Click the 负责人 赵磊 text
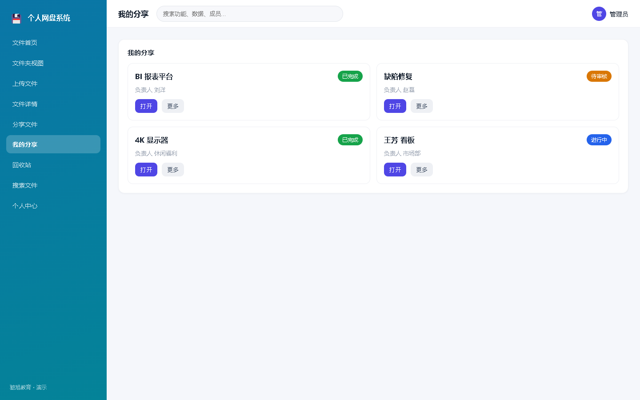640x400 pixels. click(x=399, y=90)
